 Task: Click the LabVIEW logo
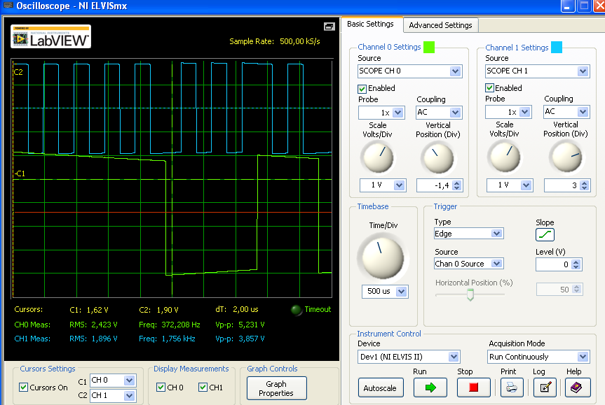[51, 36]
